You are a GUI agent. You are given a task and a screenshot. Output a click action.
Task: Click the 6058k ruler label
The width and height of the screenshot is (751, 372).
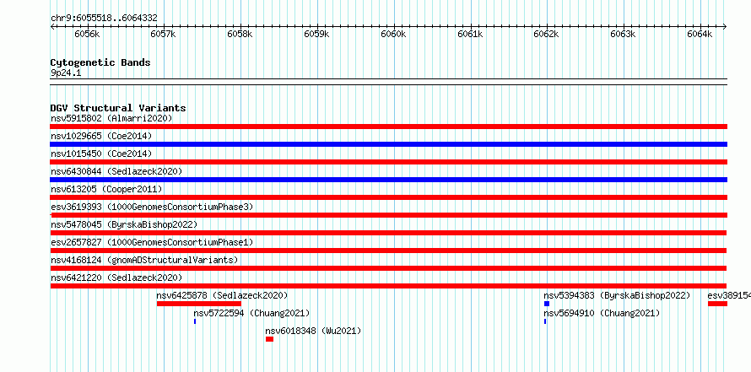(x=240, y=34)
